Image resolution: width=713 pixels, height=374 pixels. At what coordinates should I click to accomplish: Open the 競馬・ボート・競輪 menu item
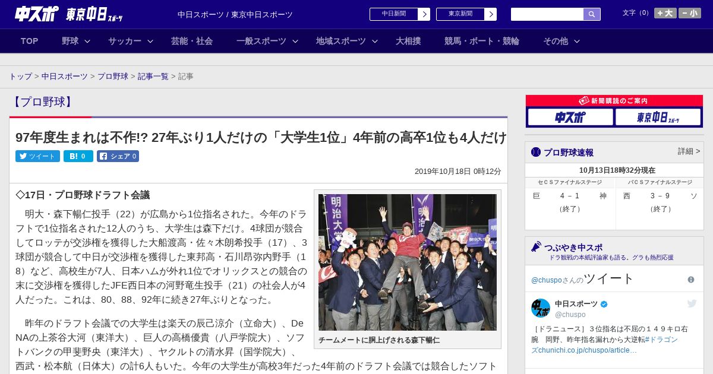tap(482, 41)
